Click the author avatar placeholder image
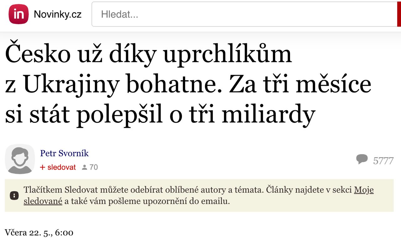This screenshot has width=401, height=245. [x=20, y=159]
